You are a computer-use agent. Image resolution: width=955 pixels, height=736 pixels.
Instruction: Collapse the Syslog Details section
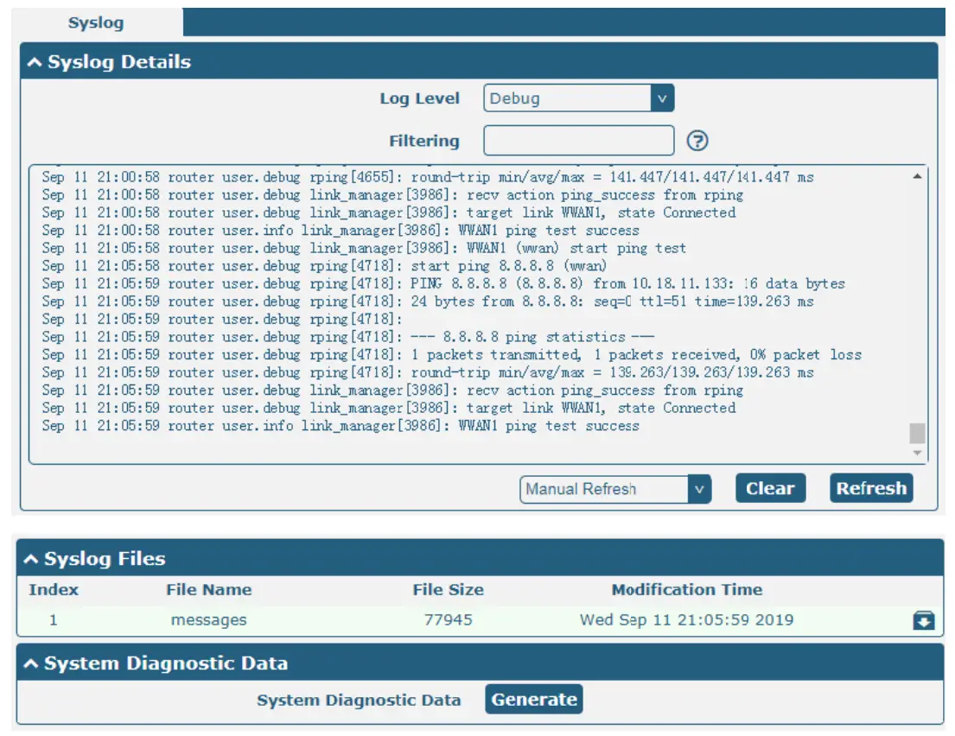35,62
